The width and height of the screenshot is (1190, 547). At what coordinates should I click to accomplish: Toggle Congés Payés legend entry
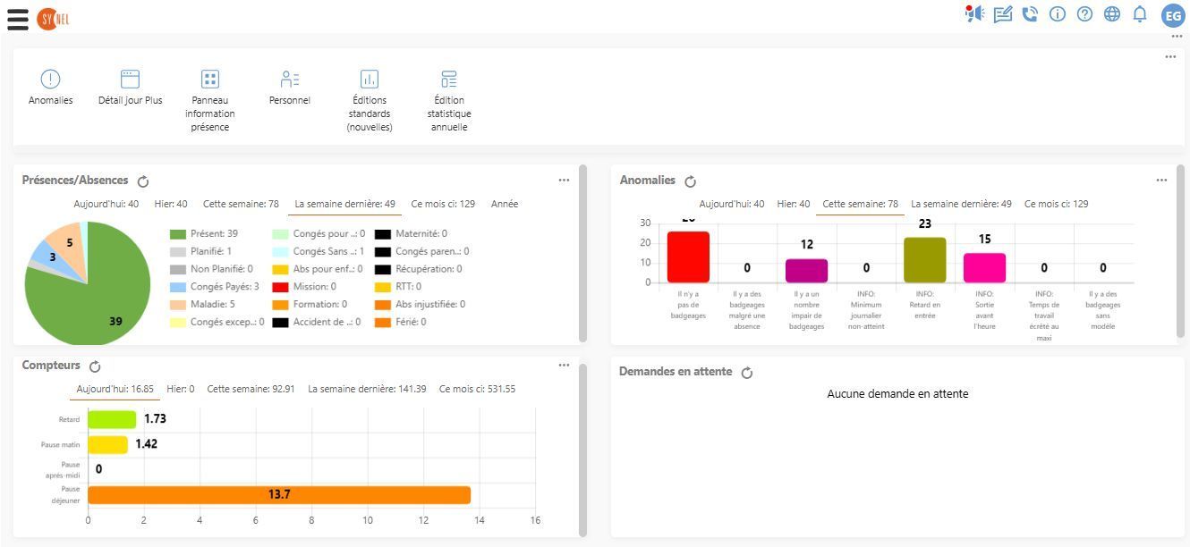click(x=215, y=287)
